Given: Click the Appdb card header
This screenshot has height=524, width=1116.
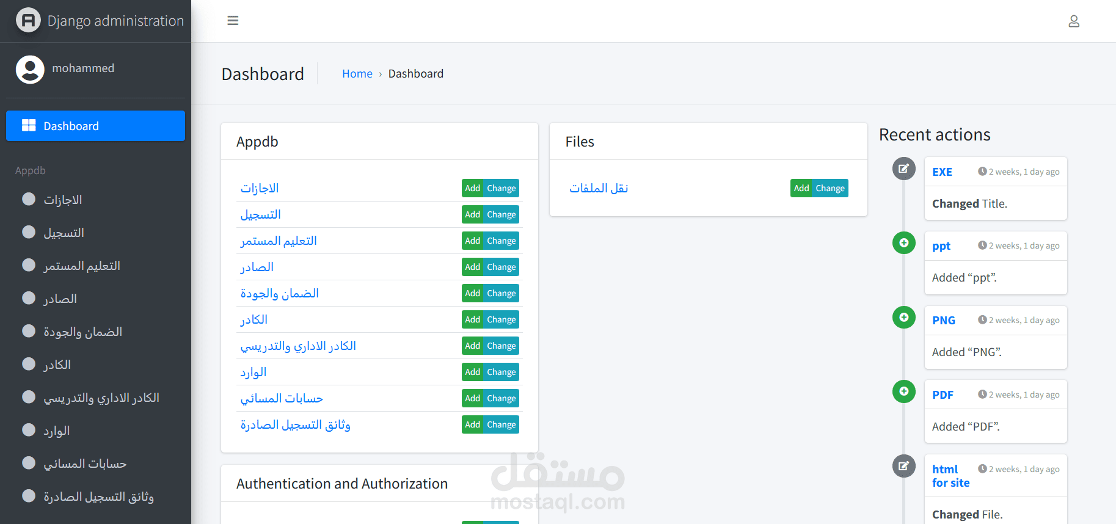Looking at the screenshot, I should point(379,142).
